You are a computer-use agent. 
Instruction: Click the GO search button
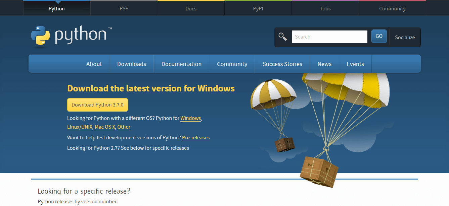[x=379, y=36]
